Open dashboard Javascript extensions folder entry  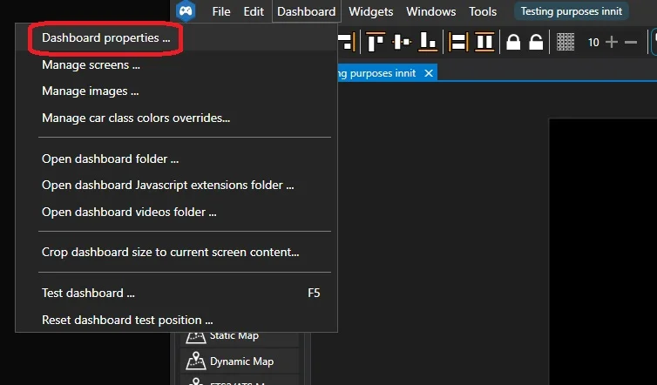click(176, 186)
